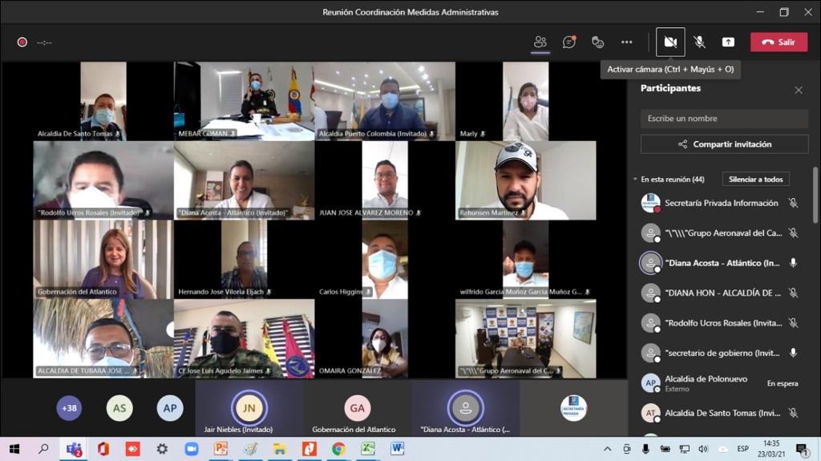Turn on the camera
The image size is (821, 461).
670,42
